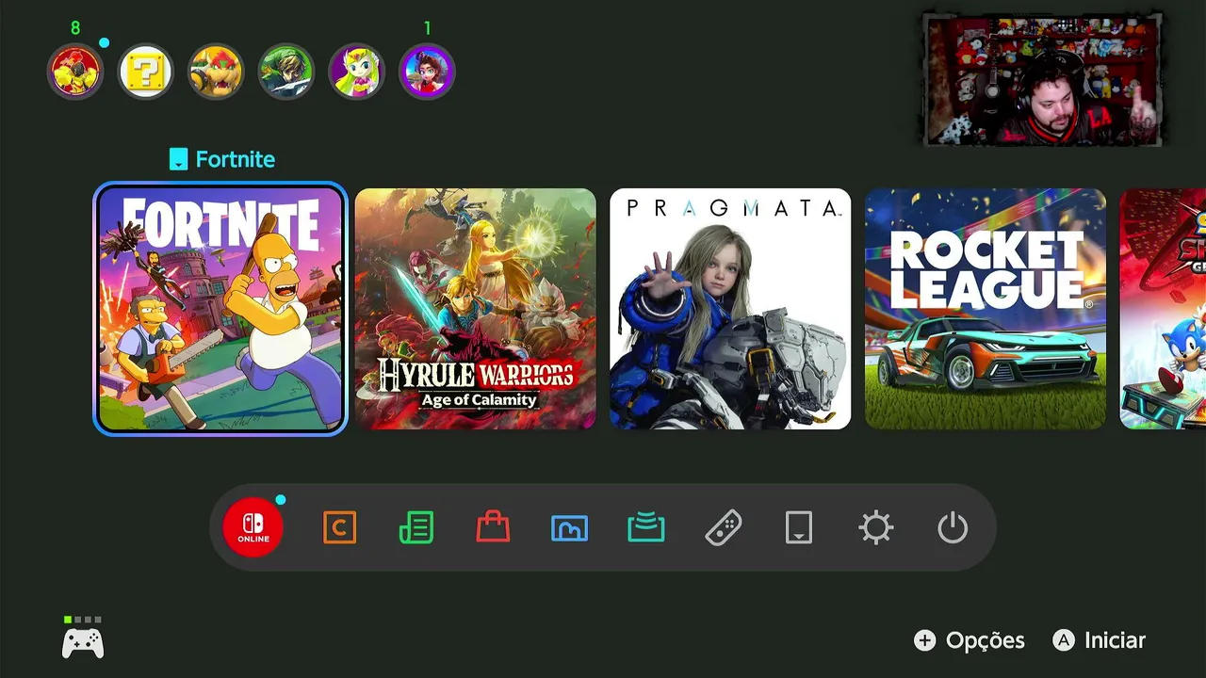Open GameChat orange C icon
Image resolution: width=1206 pixels, height=678 pixels.
point(339,527)
